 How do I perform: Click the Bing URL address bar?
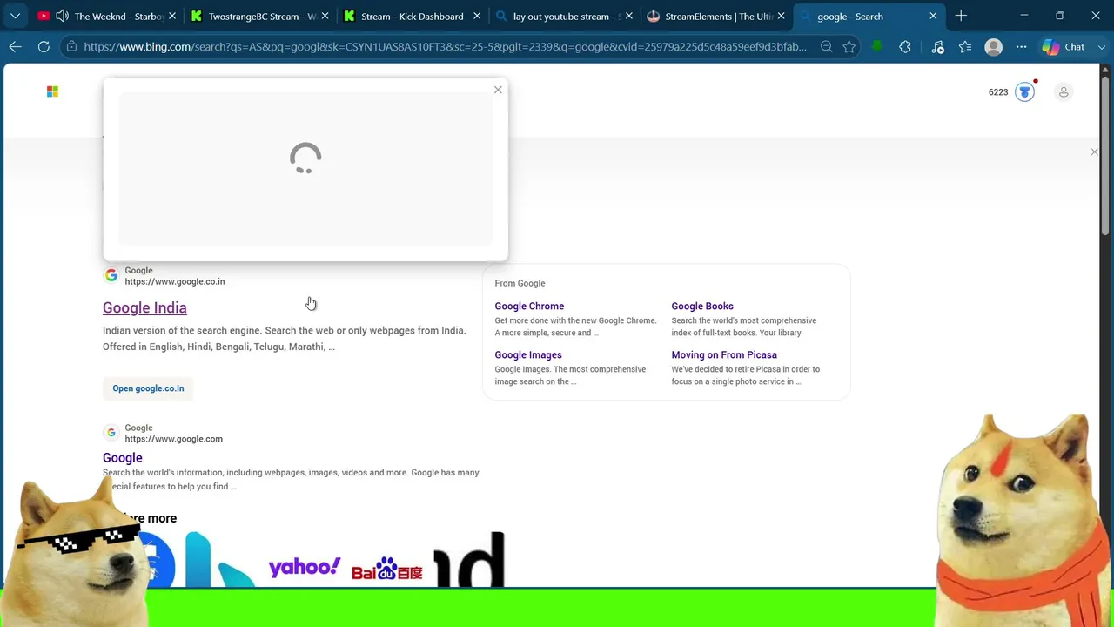coord(446,47)
